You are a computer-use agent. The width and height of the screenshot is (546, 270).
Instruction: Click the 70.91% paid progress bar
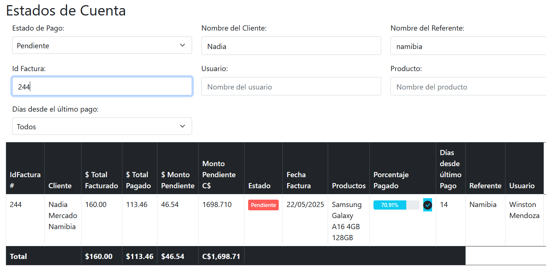tap(396, 205)
